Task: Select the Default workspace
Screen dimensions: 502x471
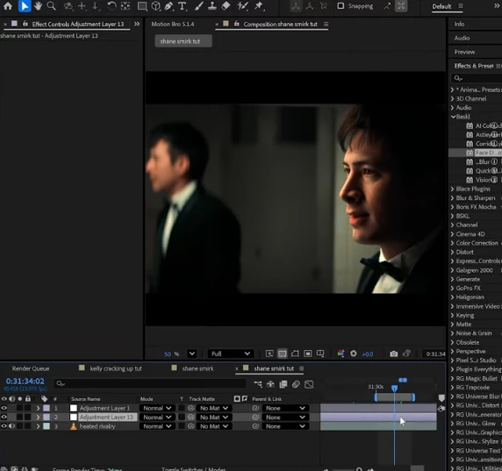Action: 441,6
